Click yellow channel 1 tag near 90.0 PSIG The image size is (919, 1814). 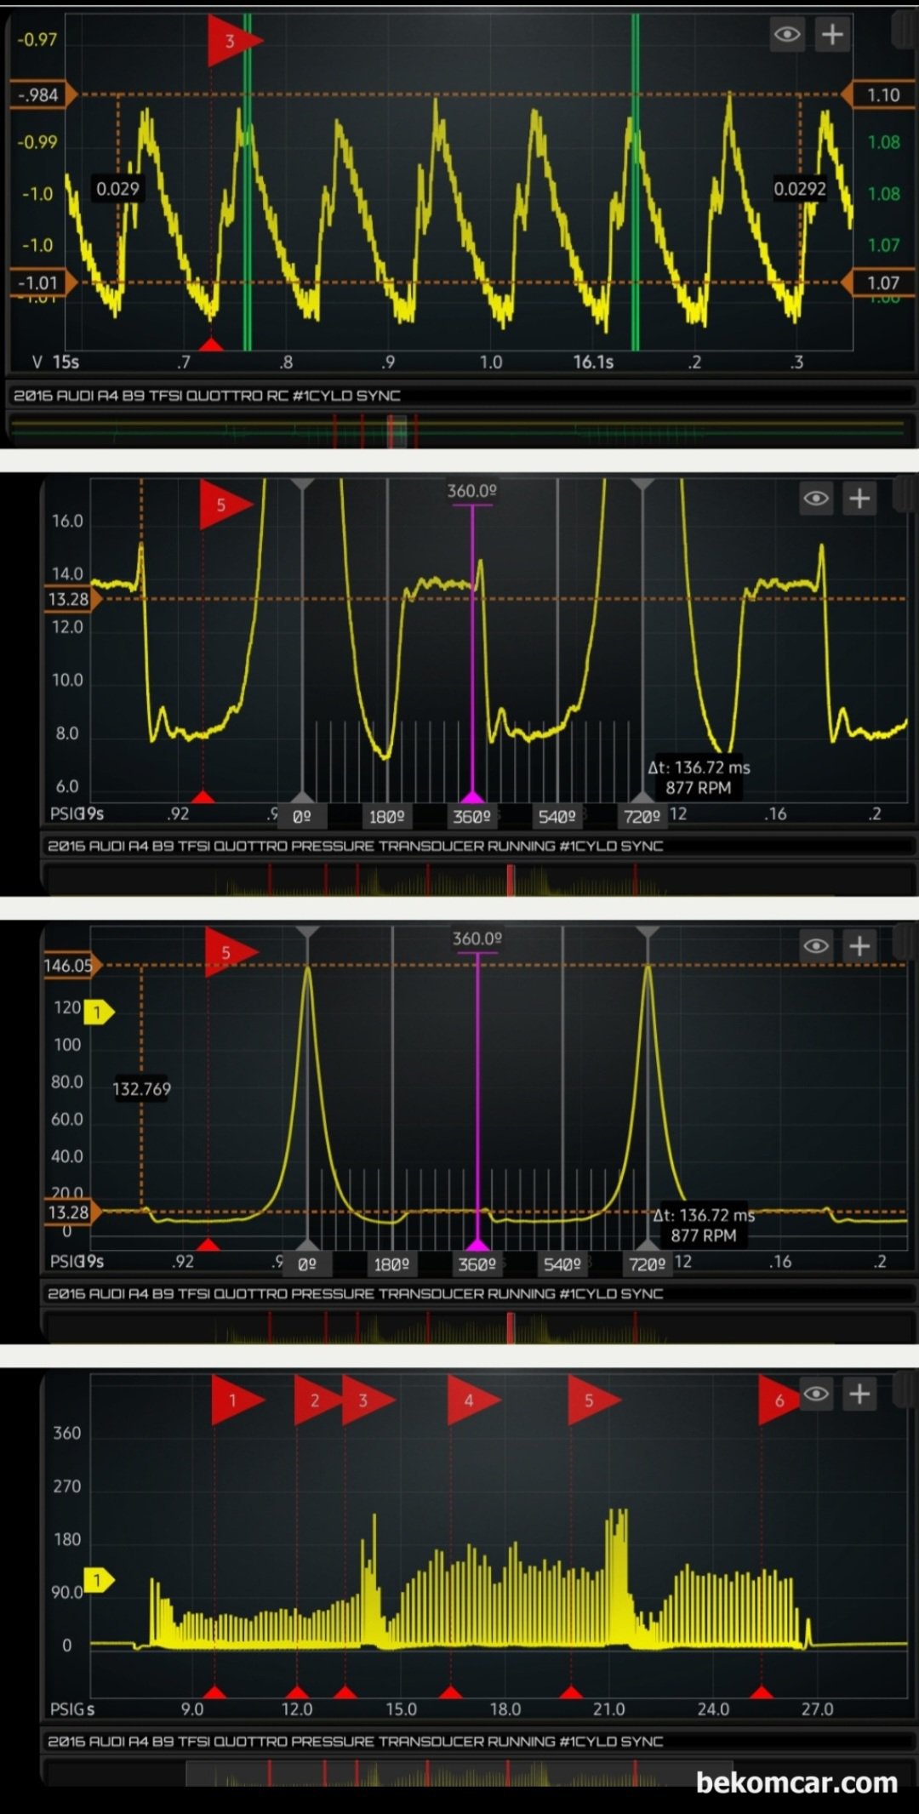tap(99, 1580)
